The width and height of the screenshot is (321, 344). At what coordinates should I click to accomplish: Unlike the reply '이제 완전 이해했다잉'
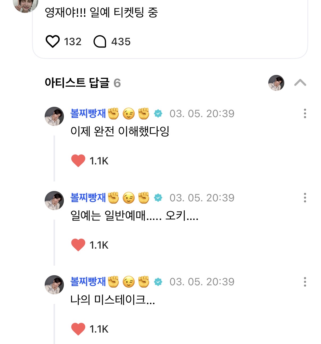pyautogui.click(x=78, y=161)
